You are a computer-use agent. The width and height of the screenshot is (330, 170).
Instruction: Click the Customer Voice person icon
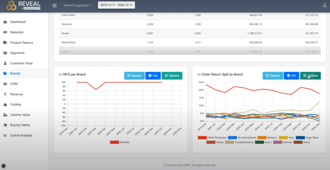5,63
